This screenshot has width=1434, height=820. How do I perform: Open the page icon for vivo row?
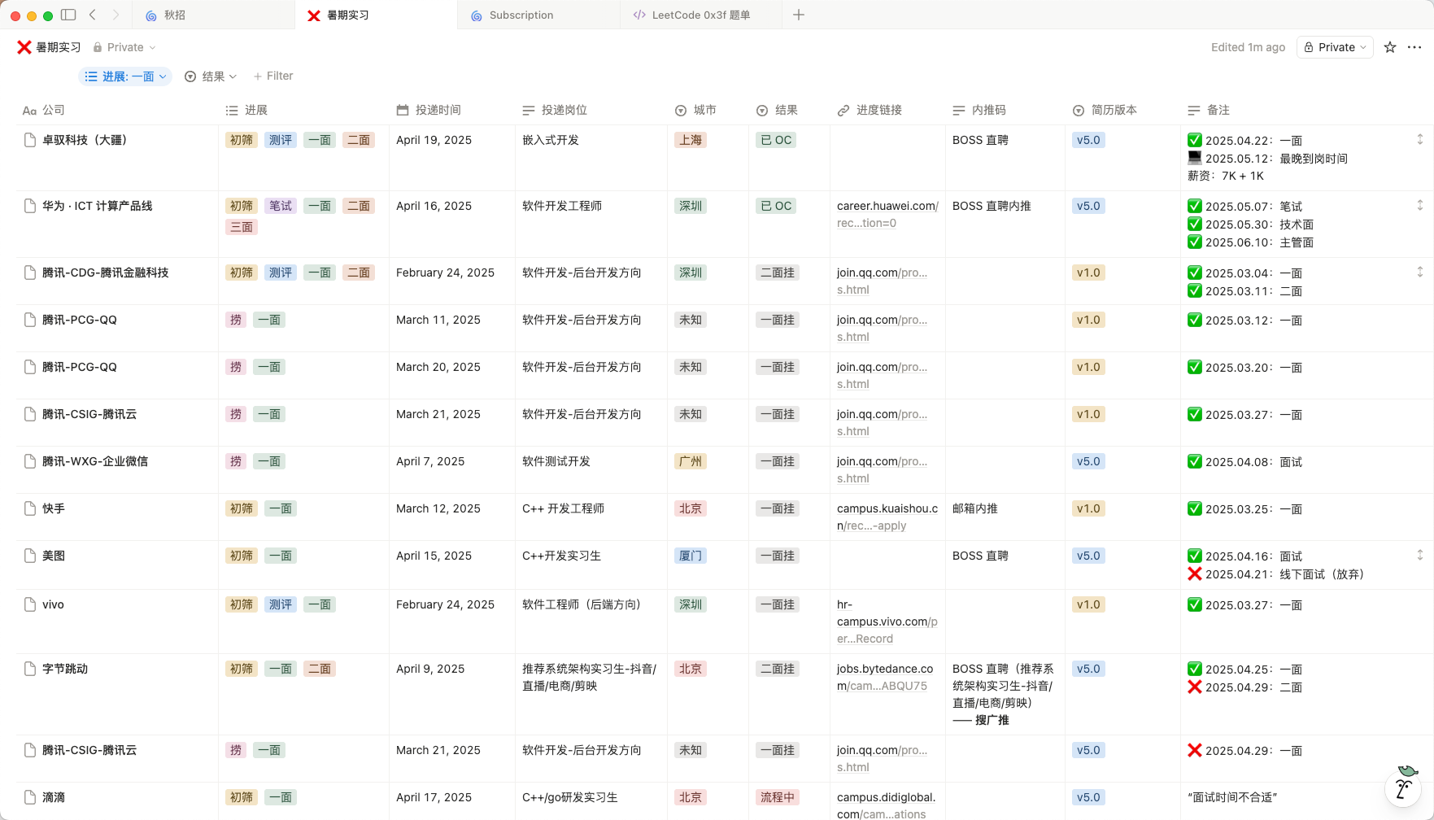click(30, 604)
